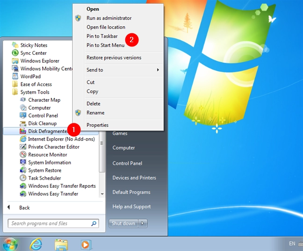Open Games from the Start menu
Viewport: 303px width, 251px height.
120,133
